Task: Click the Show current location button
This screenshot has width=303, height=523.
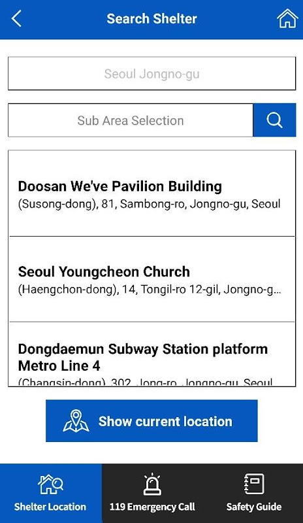Action: [151, 421]
